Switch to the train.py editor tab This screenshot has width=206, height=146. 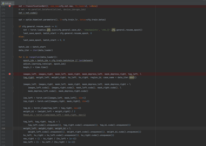tap(8, 3)
